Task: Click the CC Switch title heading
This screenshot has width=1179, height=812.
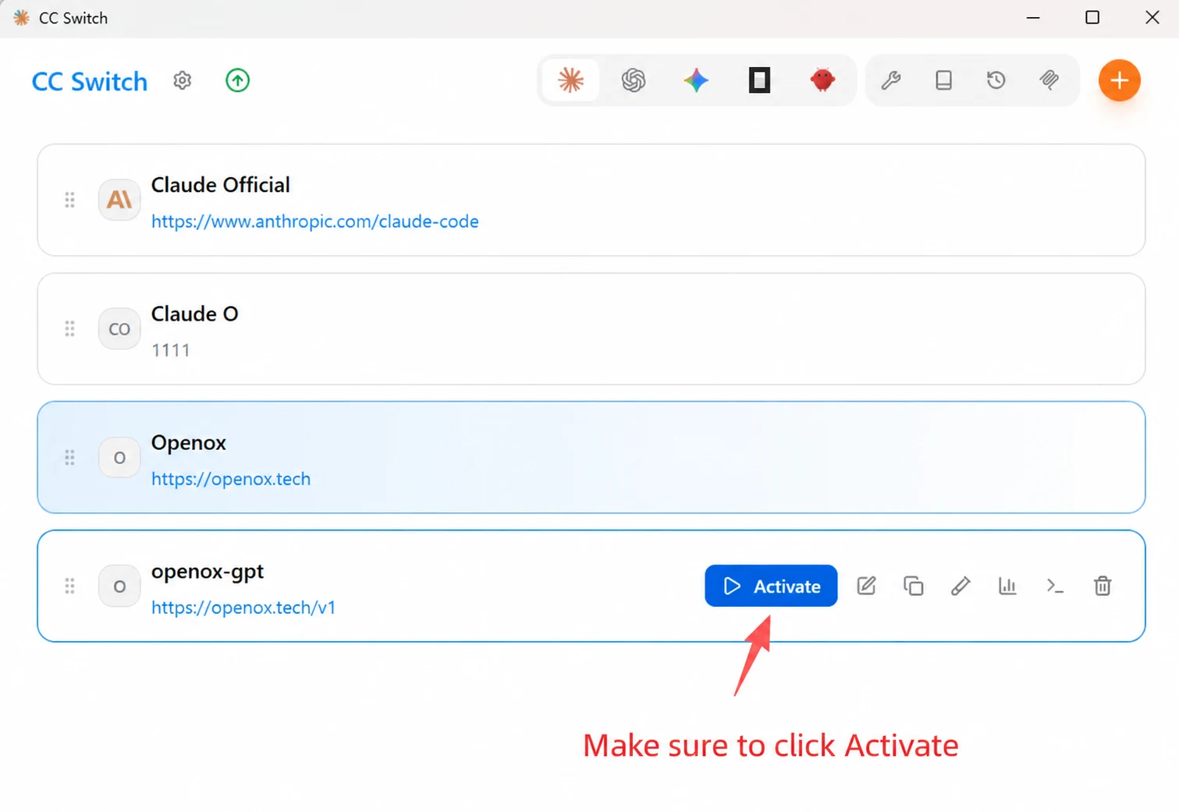Action: tap(90, 81)
